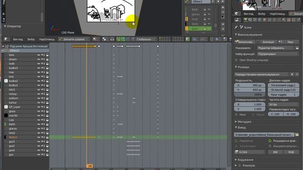Pin the properties context with pushpin
Image resolution: width=303 pixels, height=170 pixels.
236,27
